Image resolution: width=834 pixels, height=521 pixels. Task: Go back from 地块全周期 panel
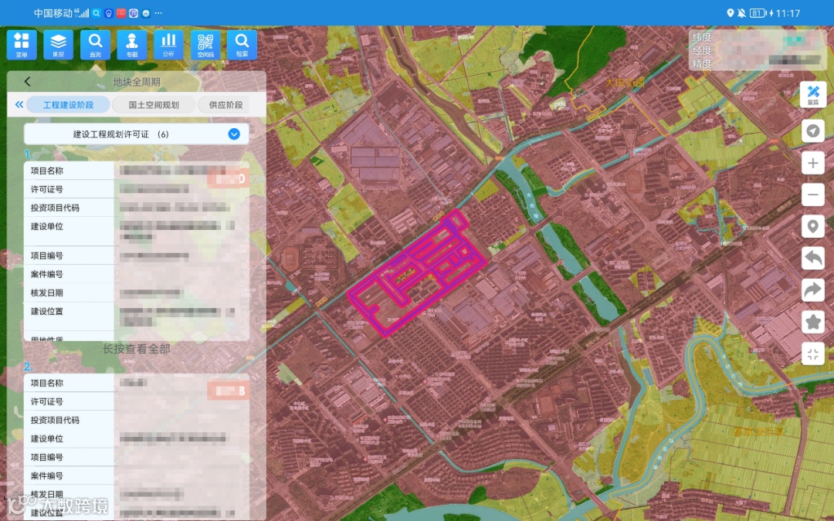point(27,81)
